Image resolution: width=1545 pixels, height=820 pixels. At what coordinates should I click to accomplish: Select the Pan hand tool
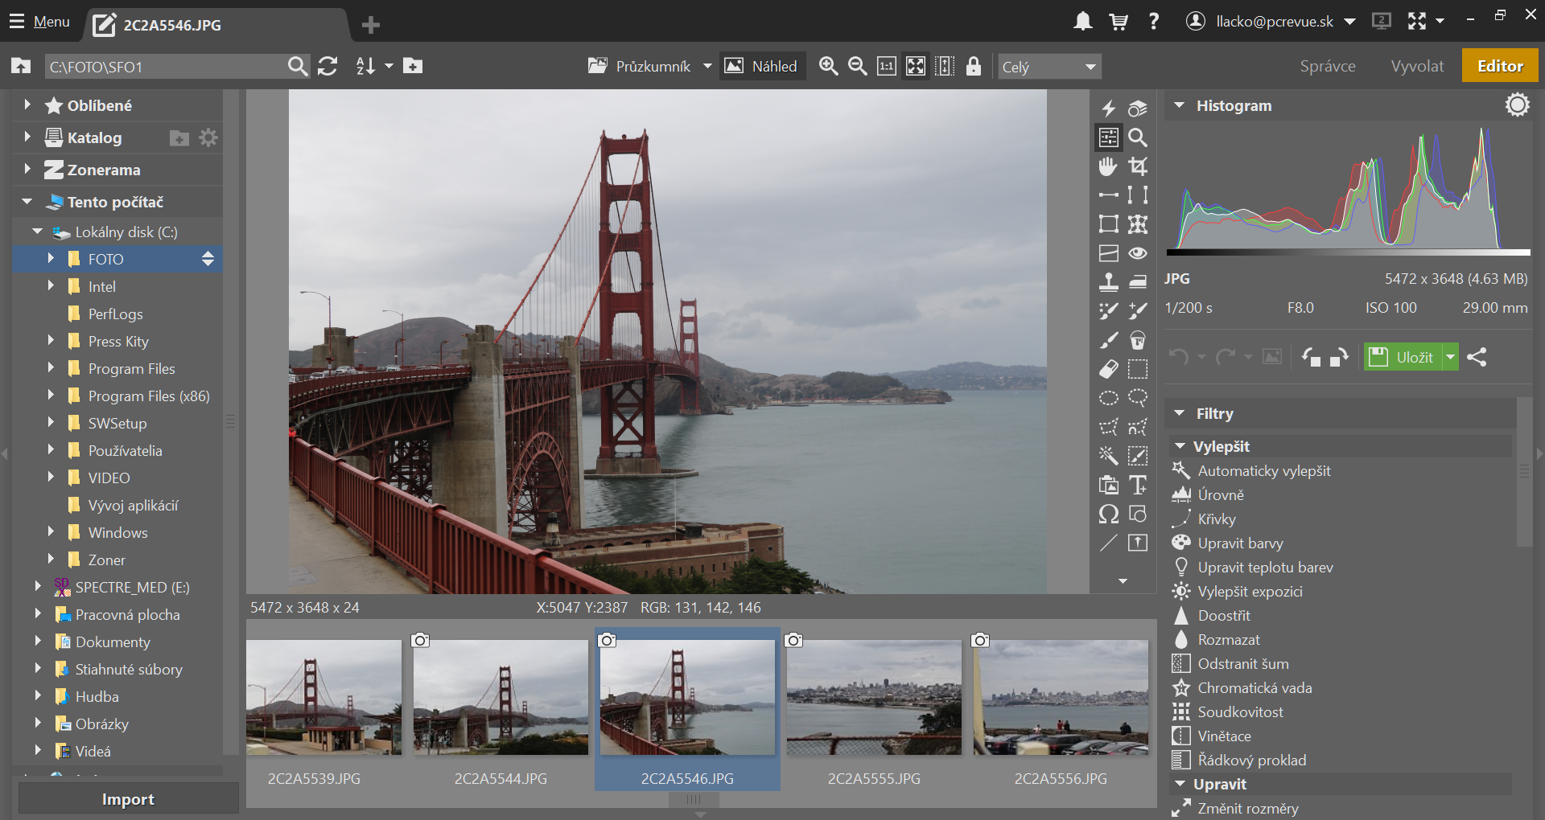tap(1108, 166)
